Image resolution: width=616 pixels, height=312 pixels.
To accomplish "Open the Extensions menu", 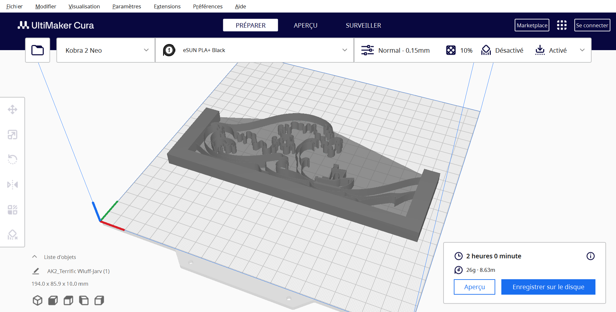I will (167, 6).
